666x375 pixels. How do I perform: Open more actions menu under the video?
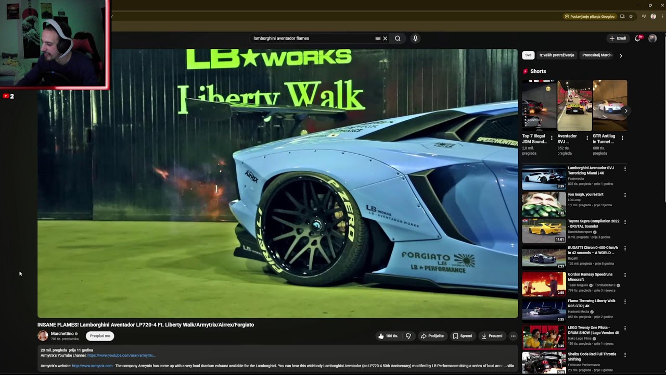(513, 336)
